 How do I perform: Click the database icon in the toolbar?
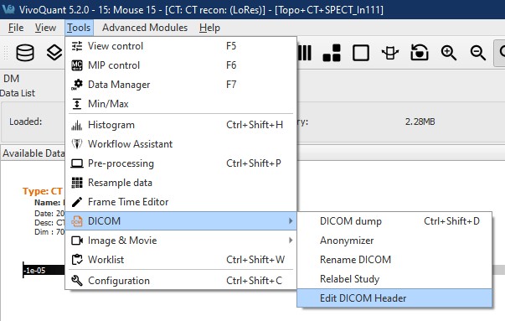coord(25,53)
